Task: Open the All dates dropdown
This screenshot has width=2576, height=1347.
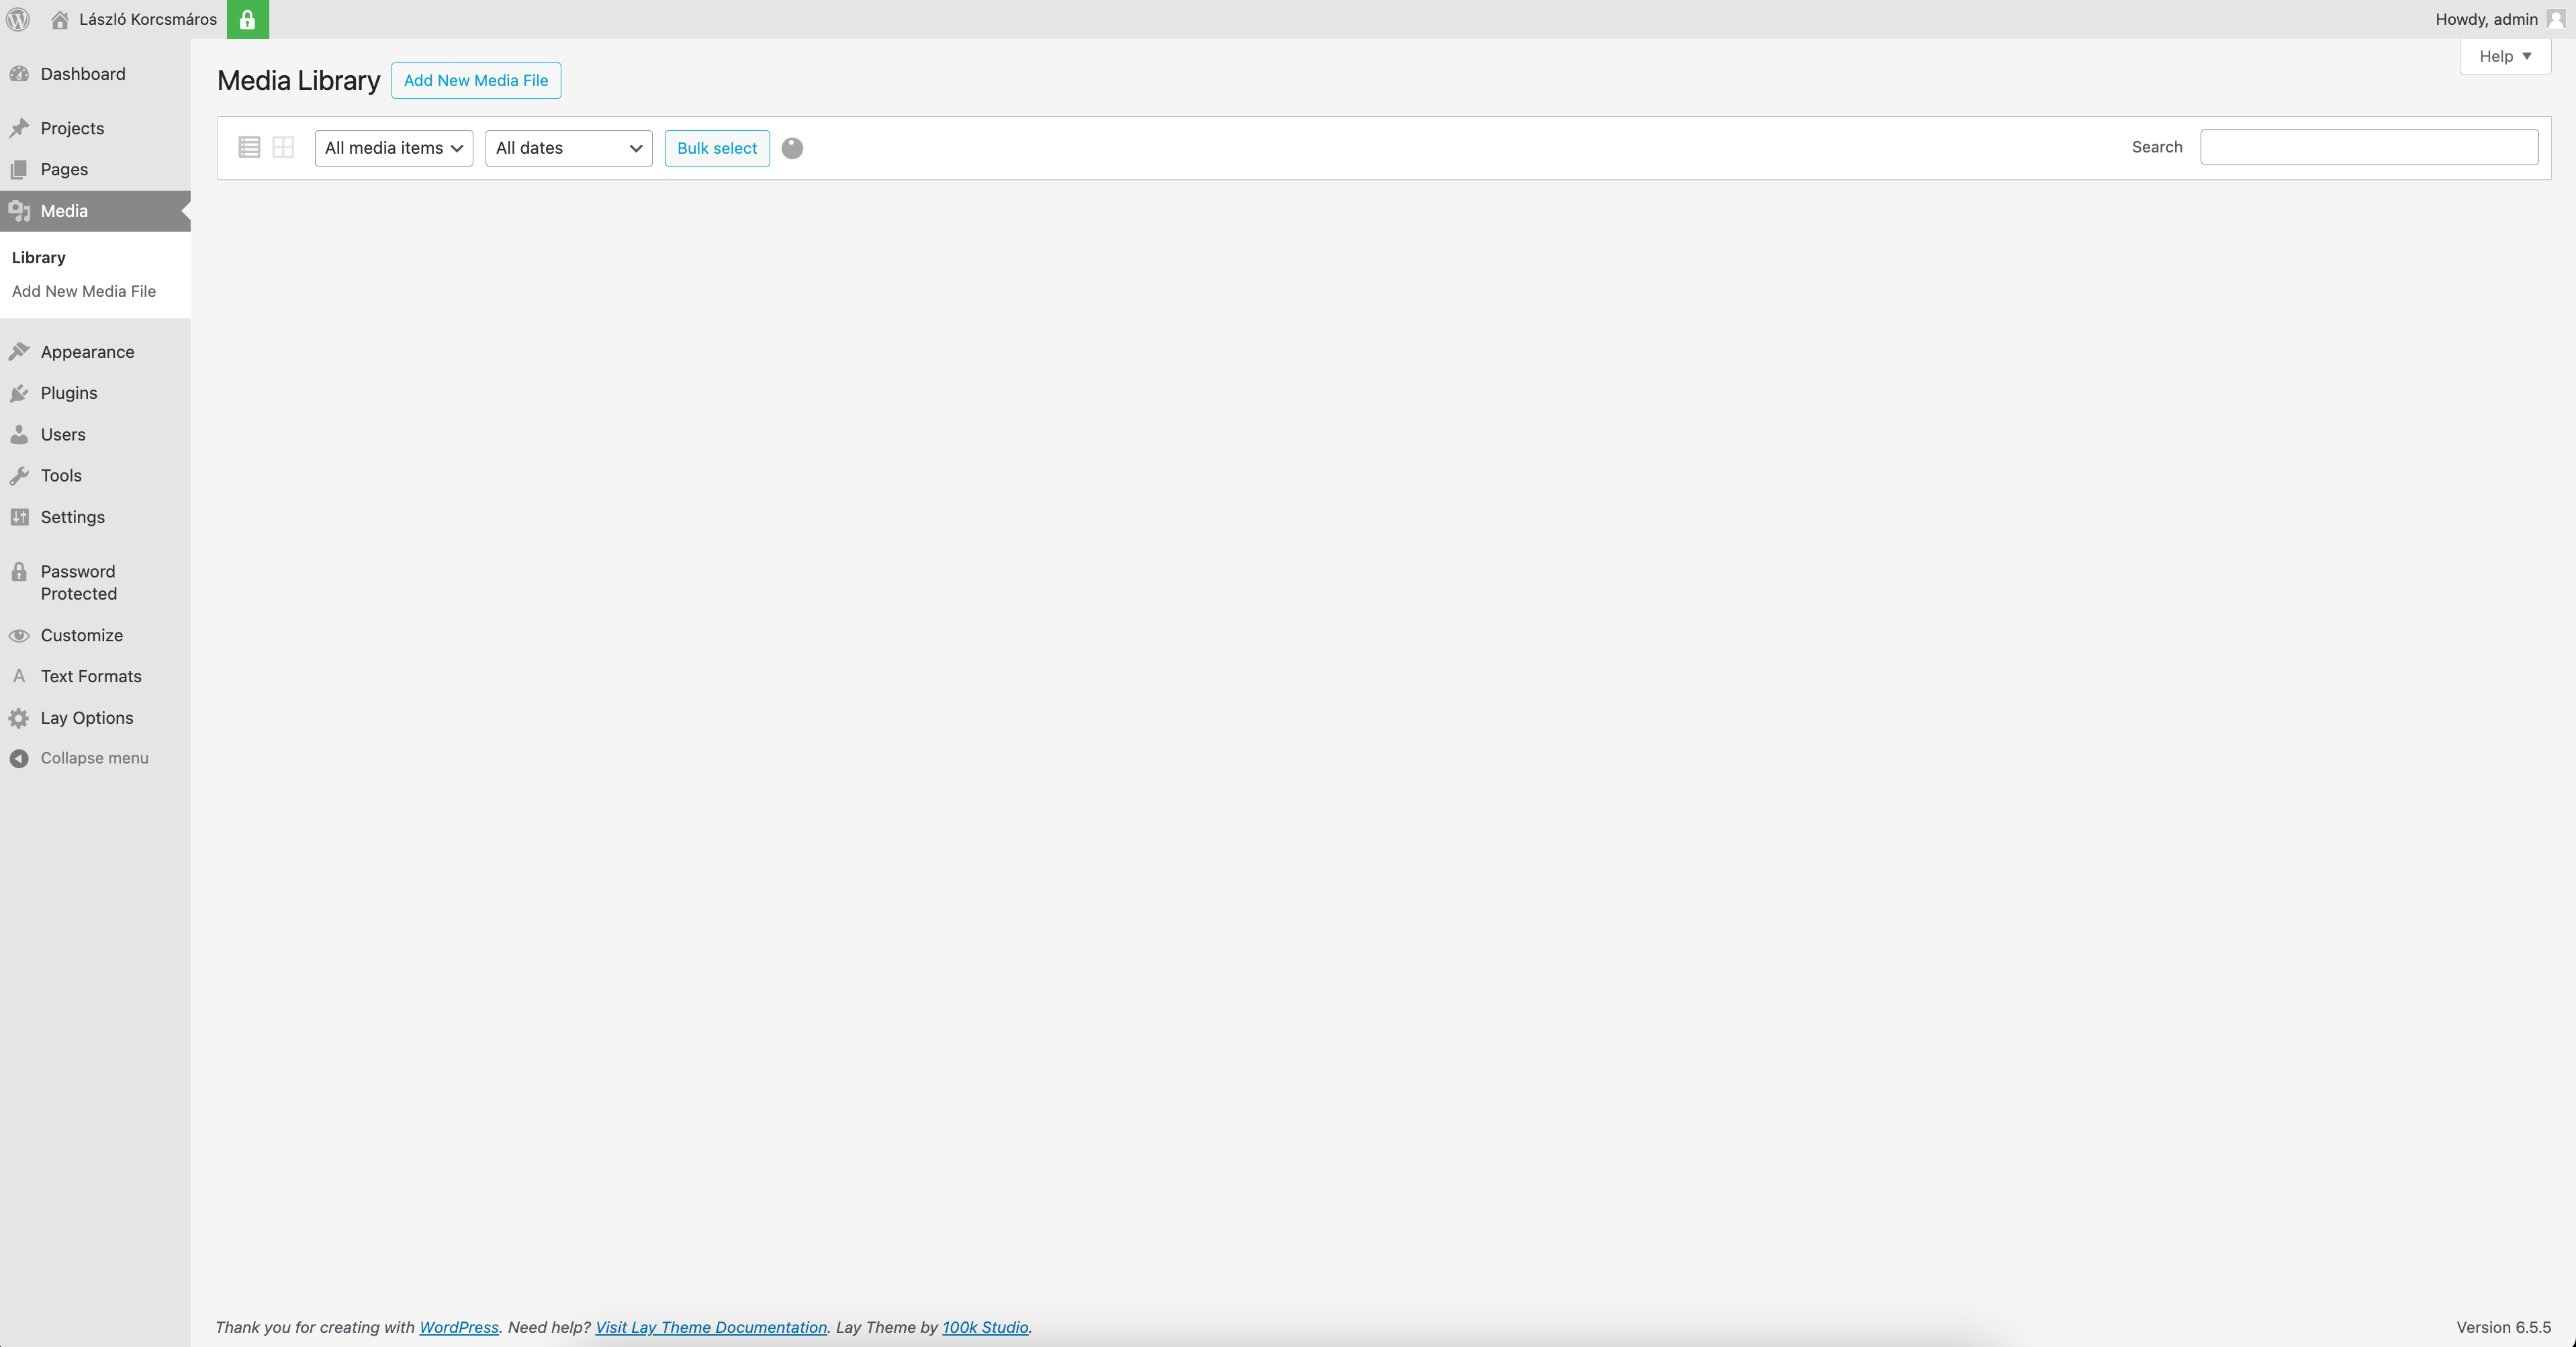Action: [568, 148]
